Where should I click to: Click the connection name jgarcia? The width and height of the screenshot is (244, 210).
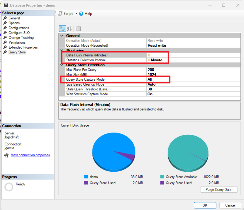(9, 148)
